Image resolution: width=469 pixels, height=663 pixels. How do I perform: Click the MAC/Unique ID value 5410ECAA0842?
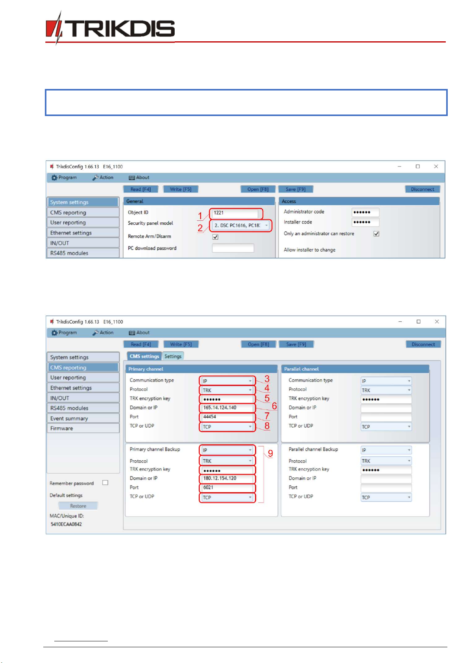click(x=66, y=524)
